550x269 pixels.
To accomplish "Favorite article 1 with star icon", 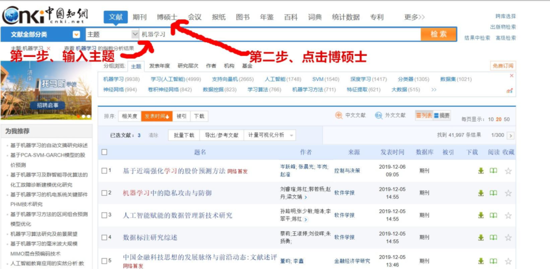I will [508, 171].
